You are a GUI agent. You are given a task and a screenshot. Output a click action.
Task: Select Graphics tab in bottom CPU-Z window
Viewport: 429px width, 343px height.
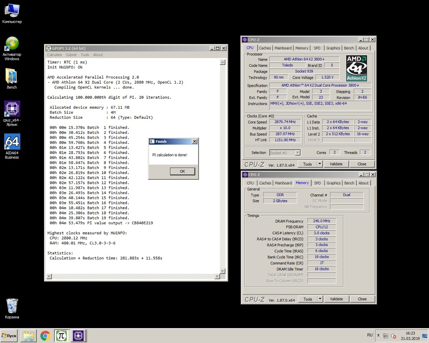(333, 183)
